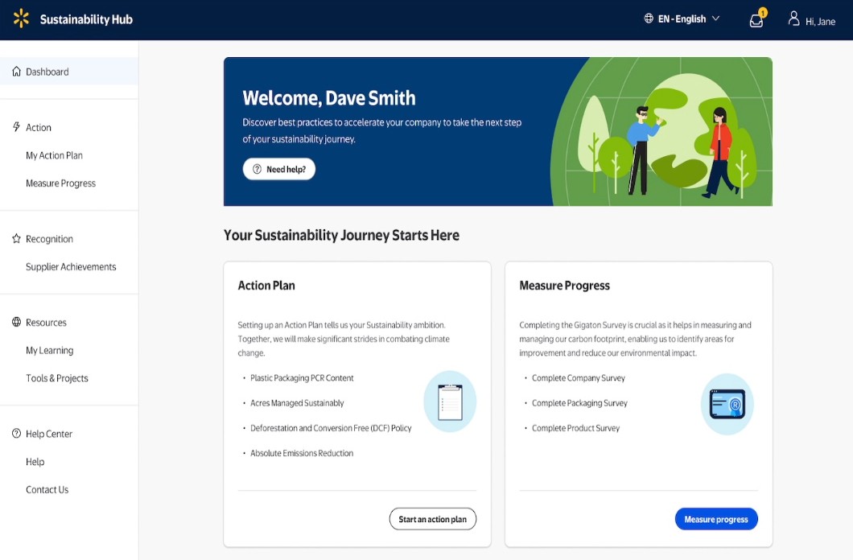The height and width of the screenshot is (560, 853).
Task: Click the globe language icon
Action: pyautogui.click(x=649, y=19)
